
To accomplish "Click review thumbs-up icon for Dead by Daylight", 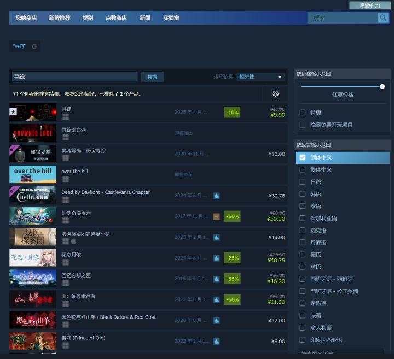I will click(216, 196).
